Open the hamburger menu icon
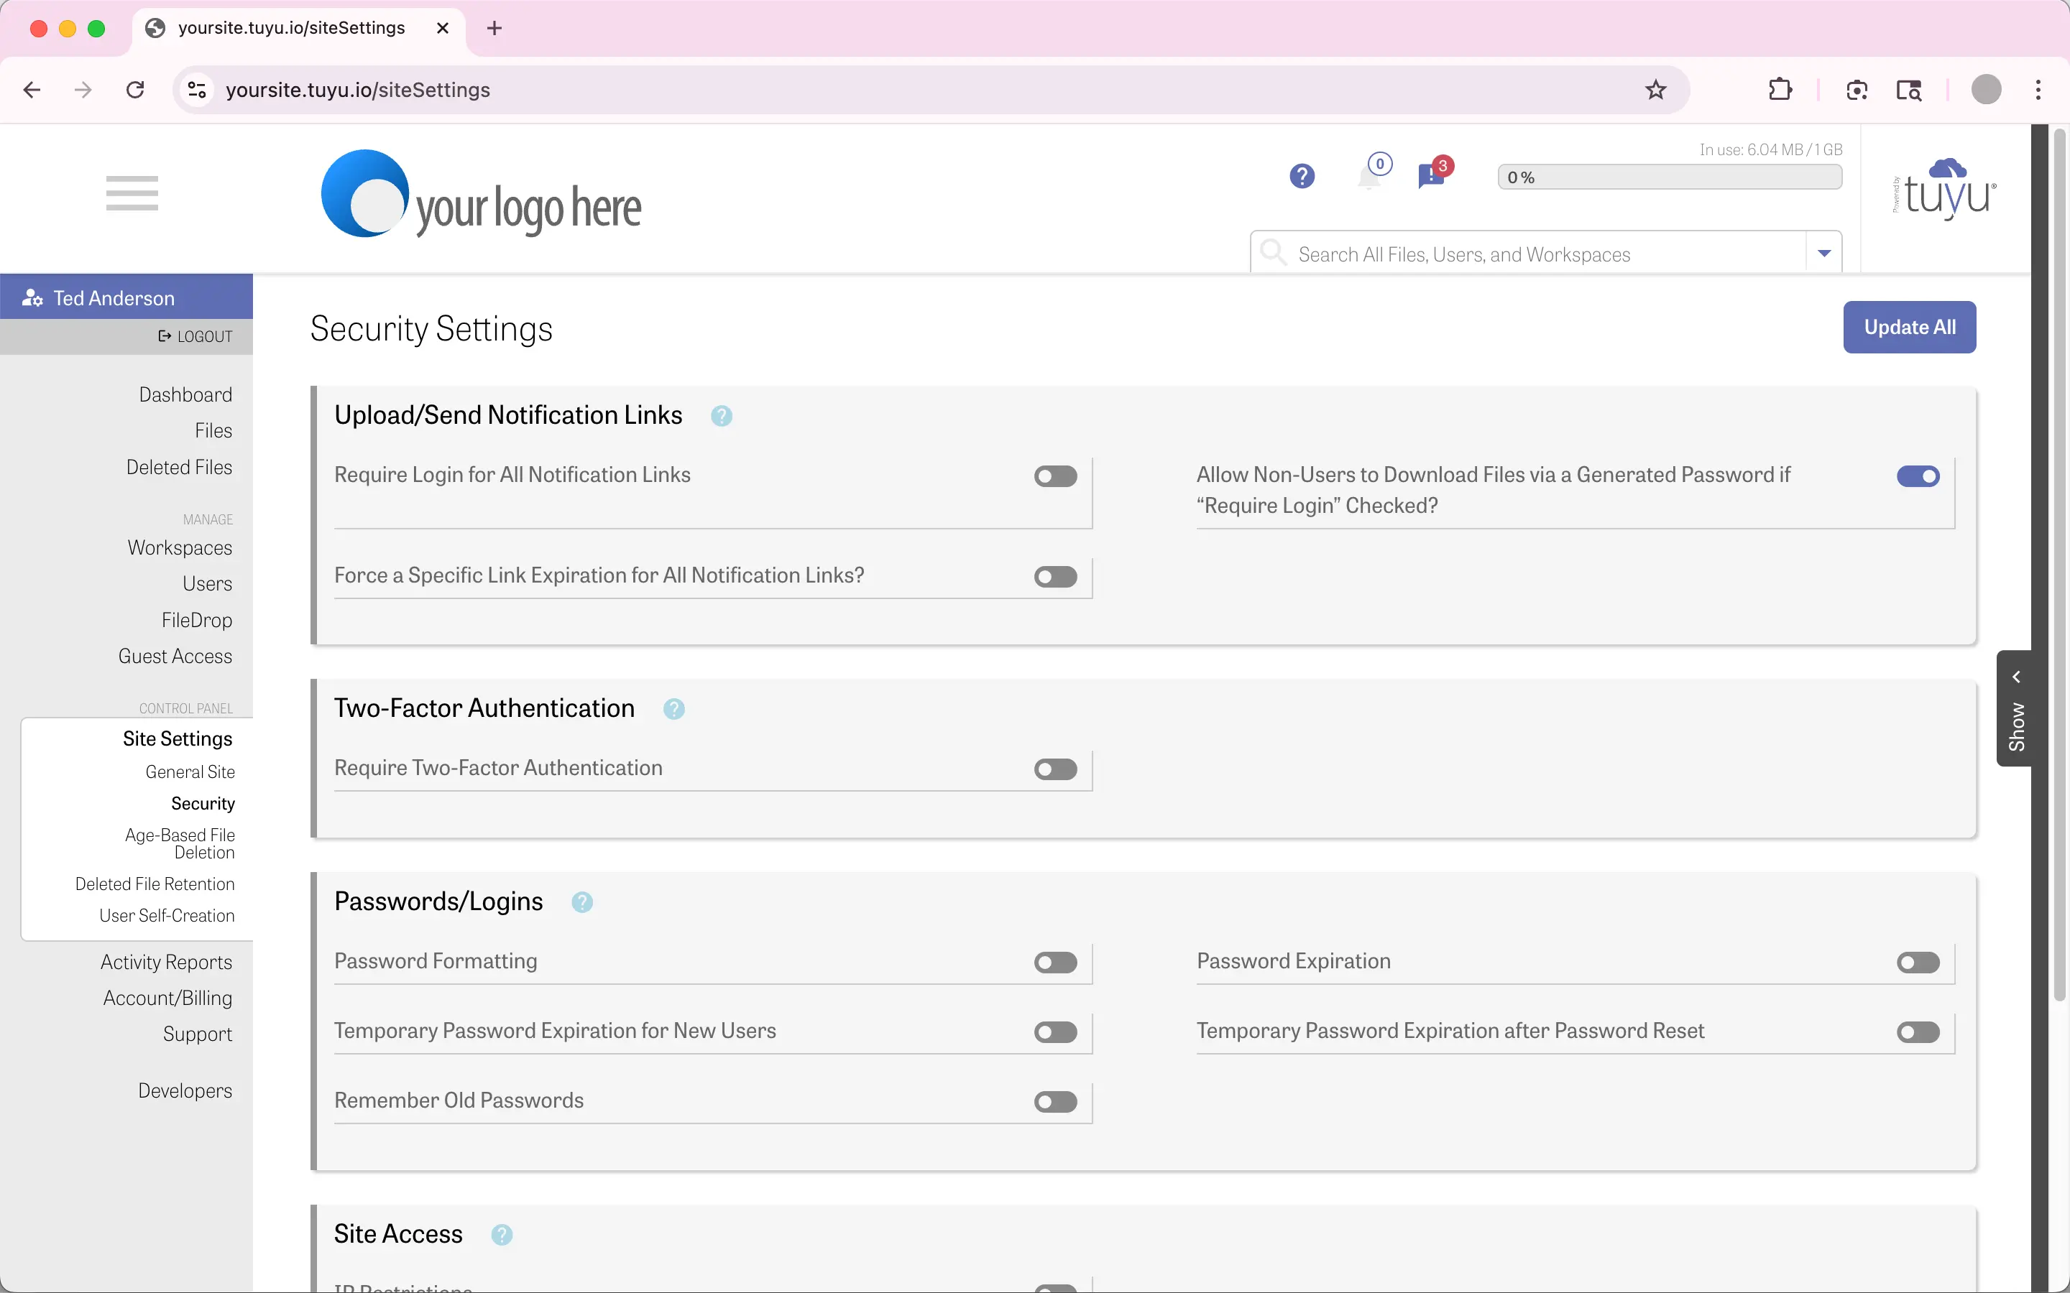2070x1293 pixels. [x=132, y=193]
